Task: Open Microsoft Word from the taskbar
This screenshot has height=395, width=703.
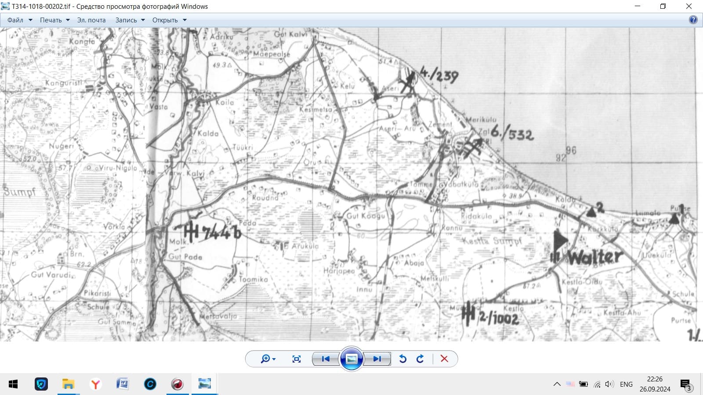Action: [123, 384]
